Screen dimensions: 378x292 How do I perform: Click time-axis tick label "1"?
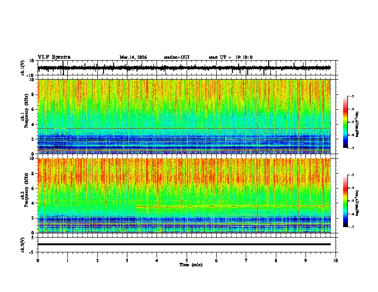(x=67, y=261)
